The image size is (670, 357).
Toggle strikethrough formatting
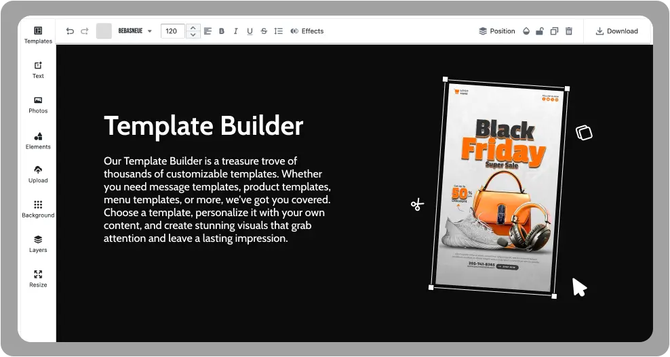(x=264, y=31)
